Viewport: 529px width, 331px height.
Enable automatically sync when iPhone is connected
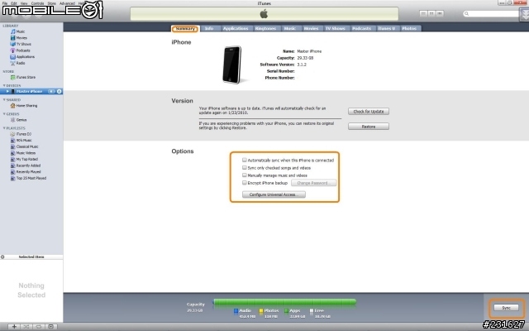click(x=245, y=160)
